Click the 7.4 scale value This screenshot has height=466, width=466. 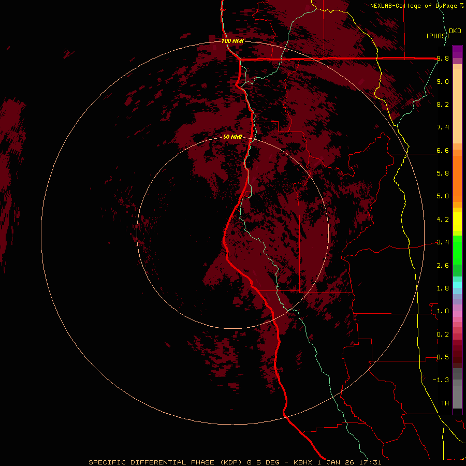click(443, 127)
